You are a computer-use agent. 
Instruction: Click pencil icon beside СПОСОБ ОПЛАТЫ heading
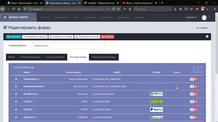(33, 67)
